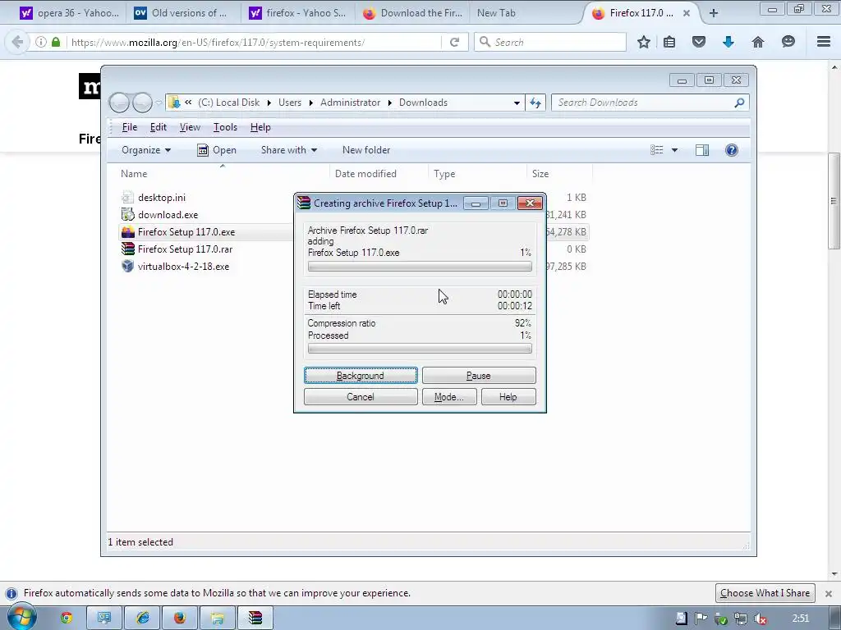Click Choose What I Share button
The height and width of the screenshot is (630, 841).
765,593
